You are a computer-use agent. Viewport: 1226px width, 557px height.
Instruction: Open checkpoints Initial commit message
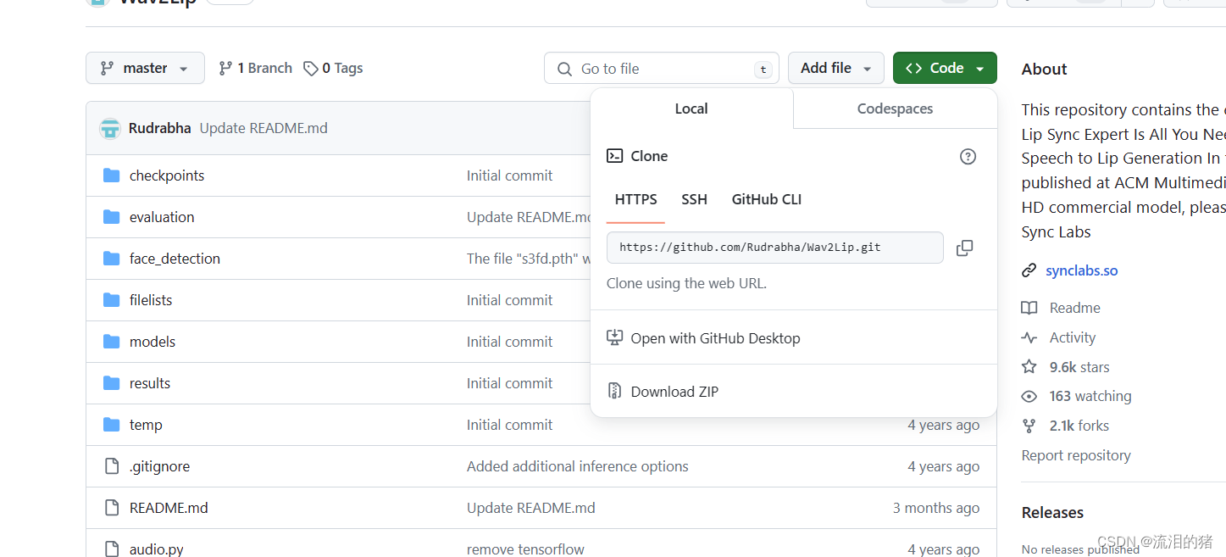[x=509, y=175]
